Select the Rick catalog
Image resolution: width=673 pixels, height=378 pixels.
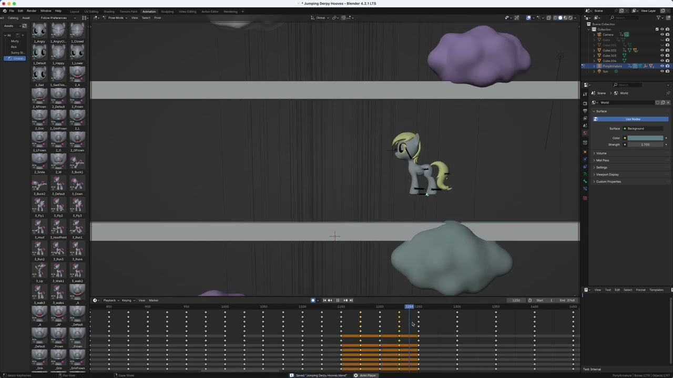tap(14, 47)
